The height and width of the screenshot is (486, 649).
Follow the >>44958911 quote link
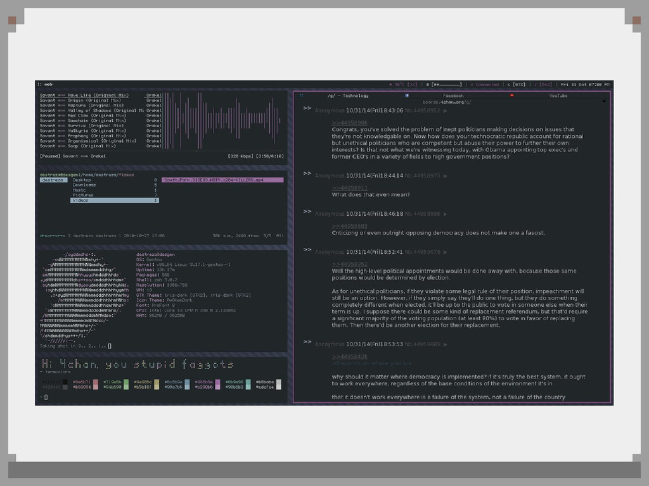coord(349,188)
